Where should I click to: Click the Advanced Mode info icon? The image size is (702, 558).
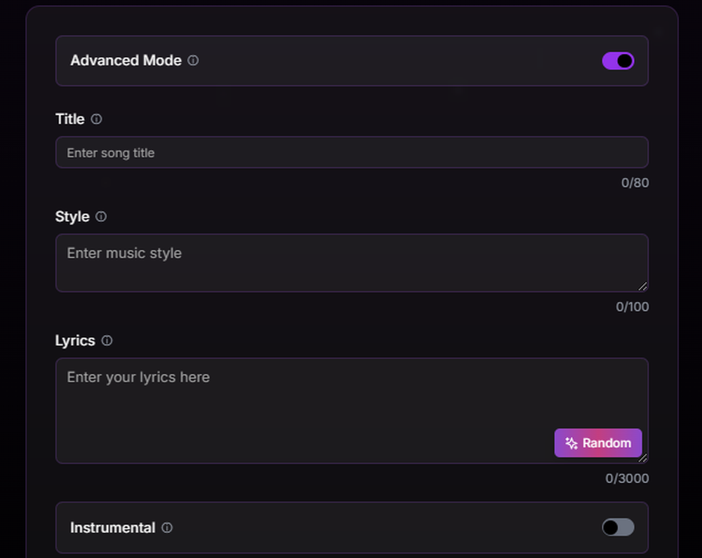[193, 60]
